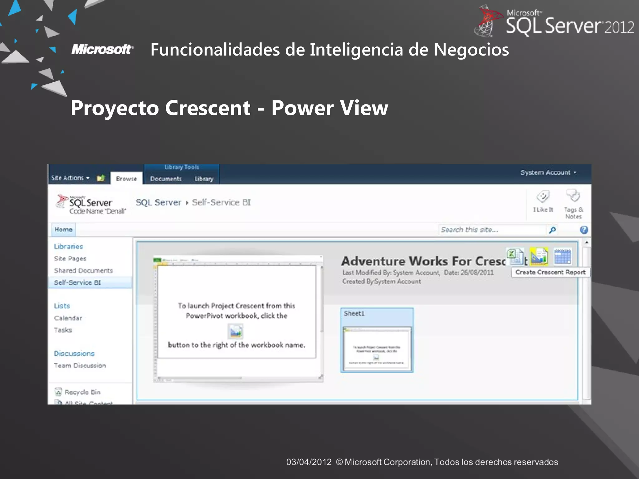The image size is (639, 479).
Task: Open the Documents ribbon tab
Action: (x=166, y=179)
